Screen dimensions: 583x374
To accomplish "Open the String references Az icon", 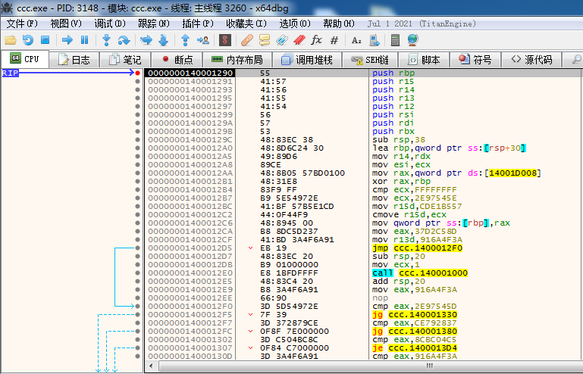I will pos(356,40).
